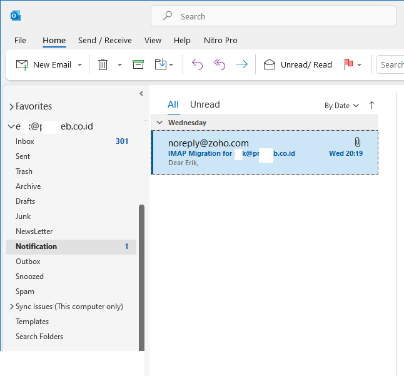Archive the message using the green archive icon
This screenshot has width=404, height=376.
click(x=138, y=64)
